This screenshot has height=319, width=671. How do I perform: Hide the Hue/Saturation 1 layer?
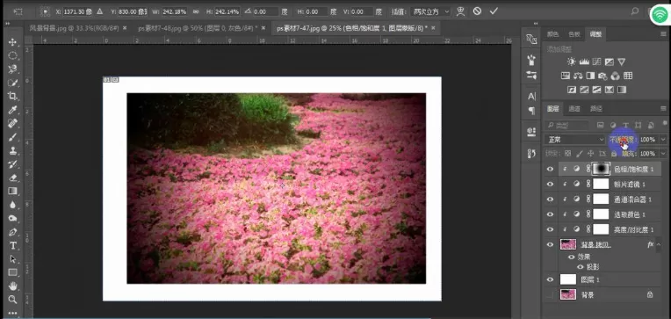coord(550,169)
